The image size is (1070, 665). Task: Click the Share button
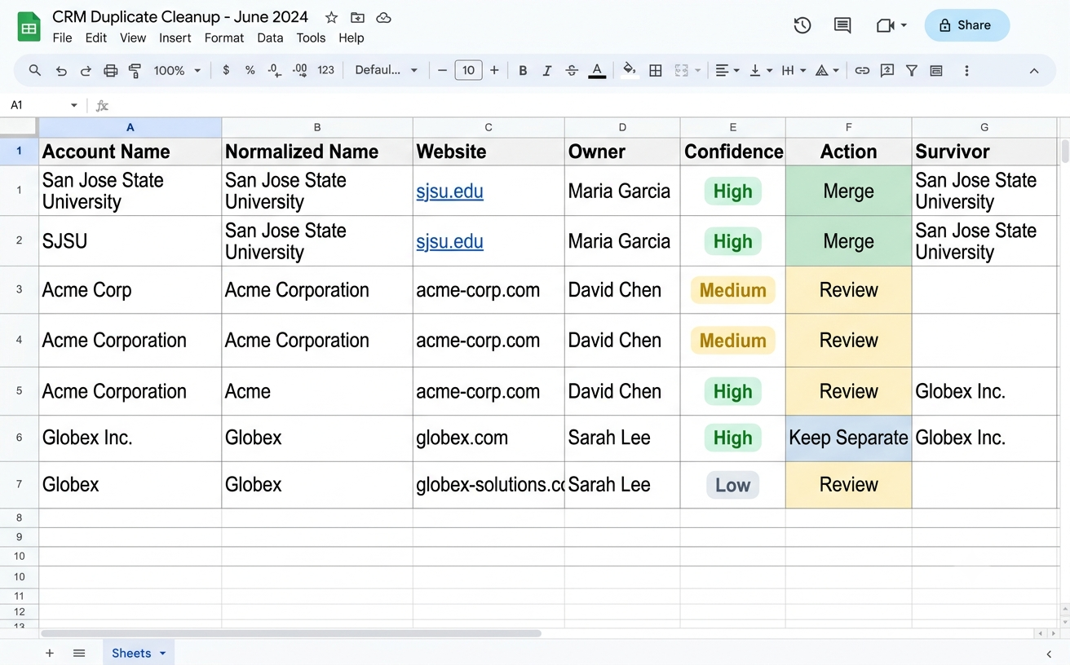(x=966, y=25)
